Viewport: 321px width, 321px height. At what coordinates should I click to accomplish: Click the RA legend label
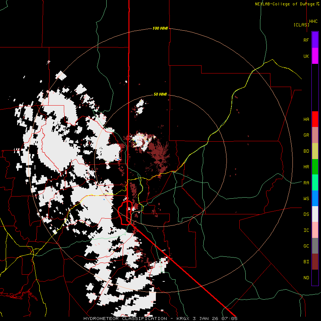pyautogui.click(x=306, y=183)
